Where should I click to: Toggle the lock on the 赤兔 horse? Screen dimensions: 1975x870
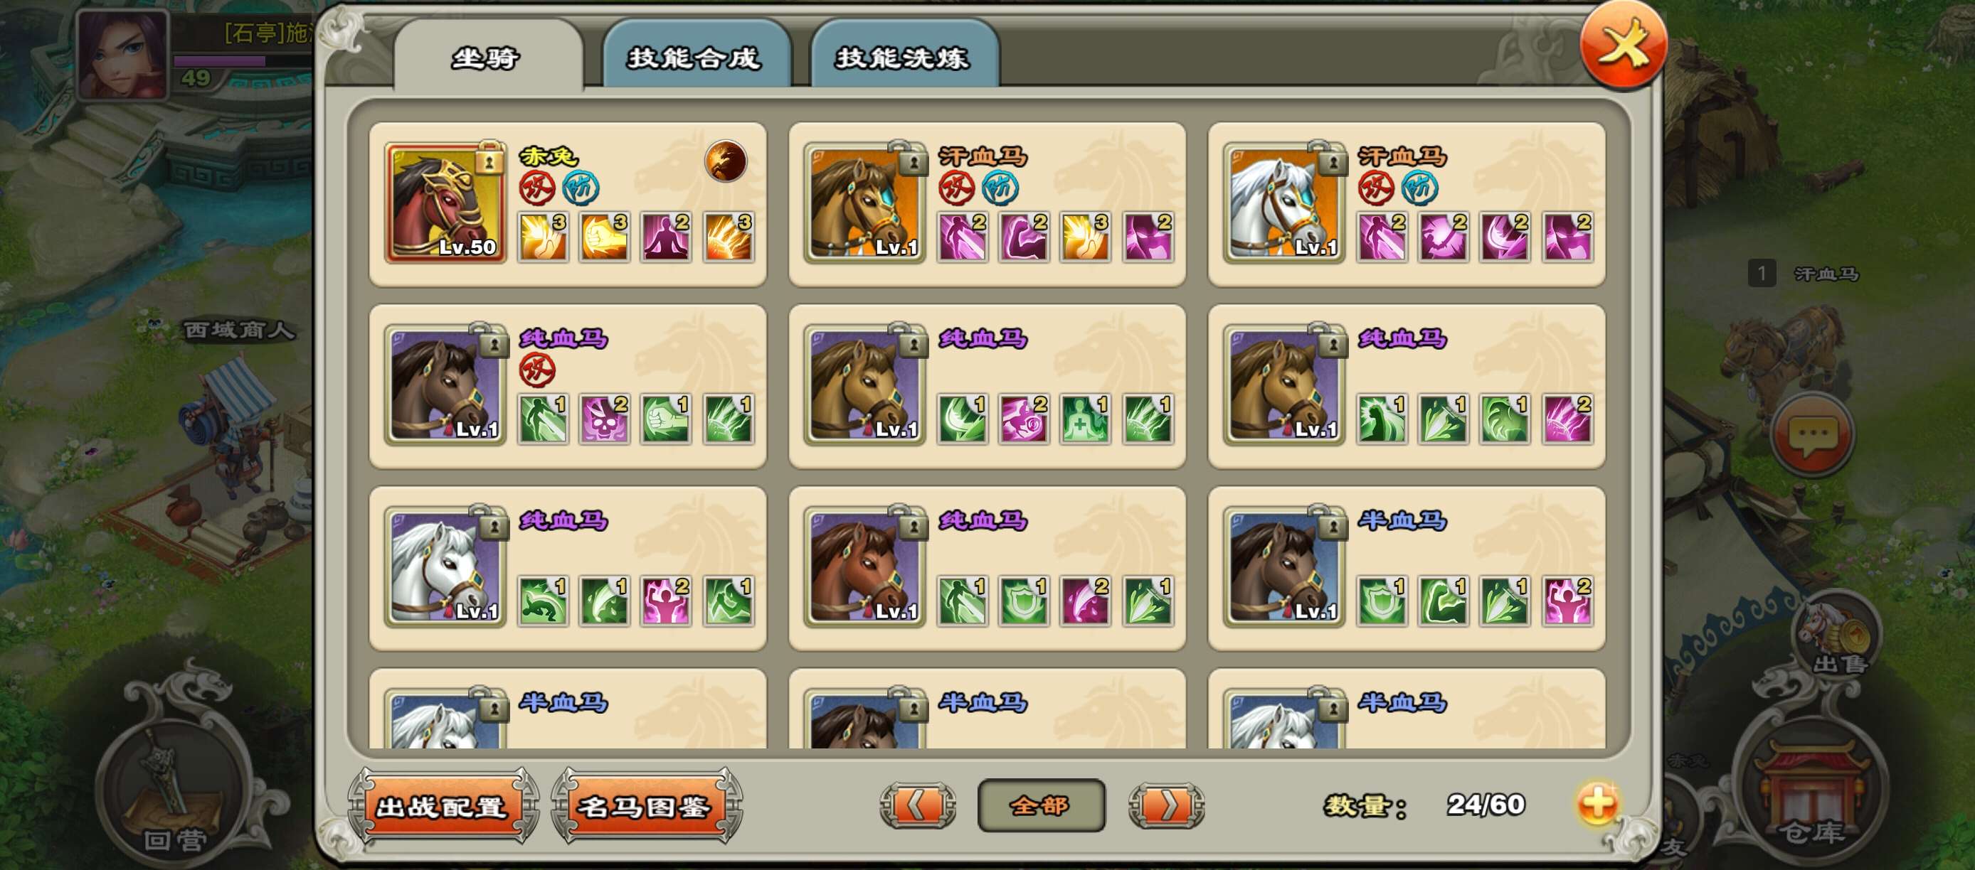[x=489, y=158]
